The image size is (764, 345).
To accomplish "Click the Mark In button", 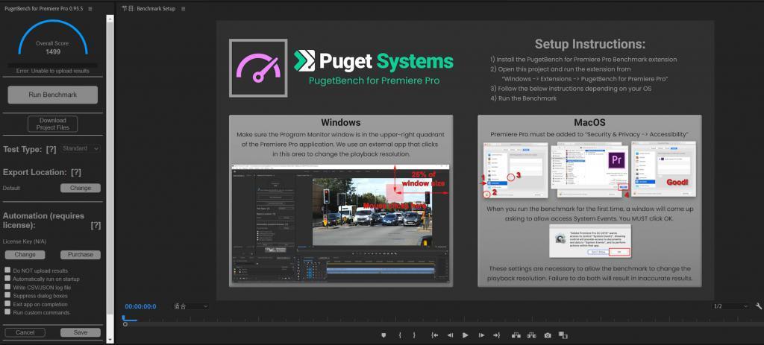I will (400, 335).
